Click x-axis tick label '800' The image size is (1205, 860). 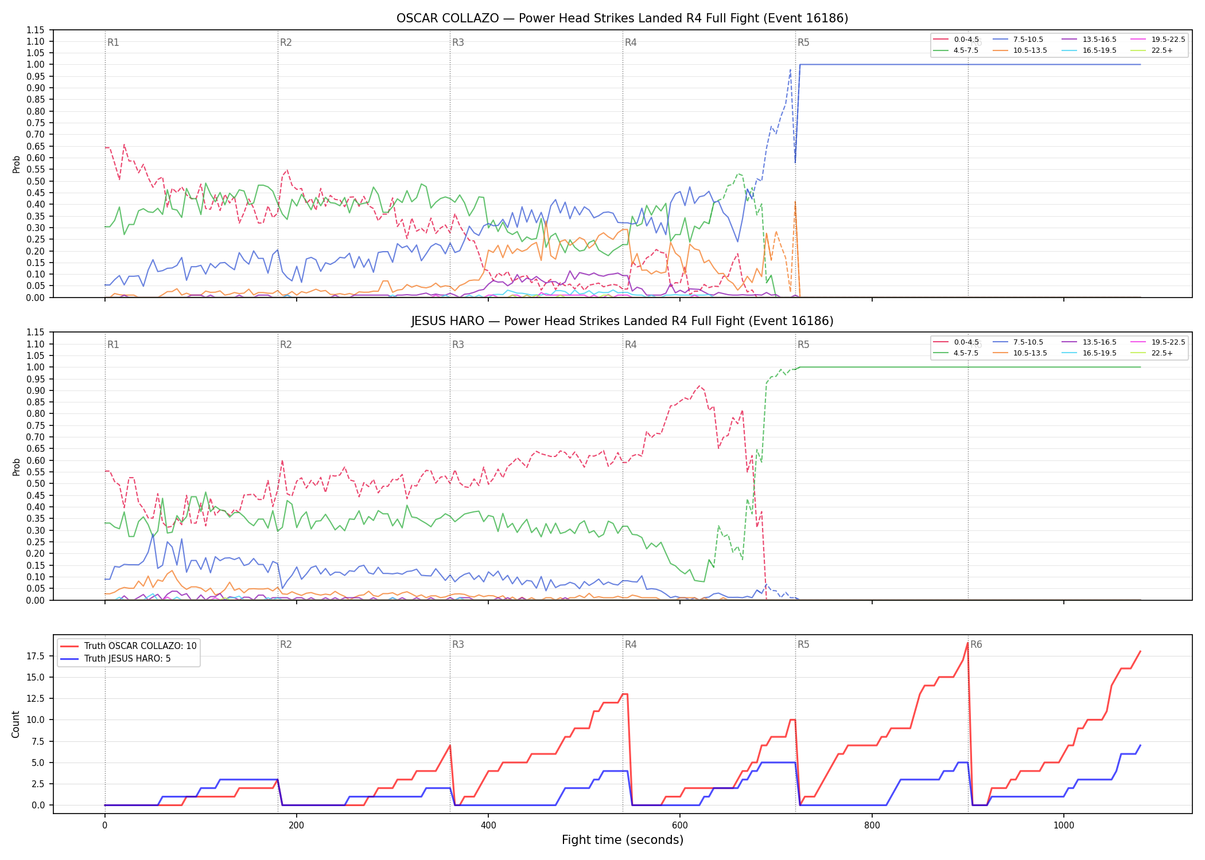click(x=872, y=825)
